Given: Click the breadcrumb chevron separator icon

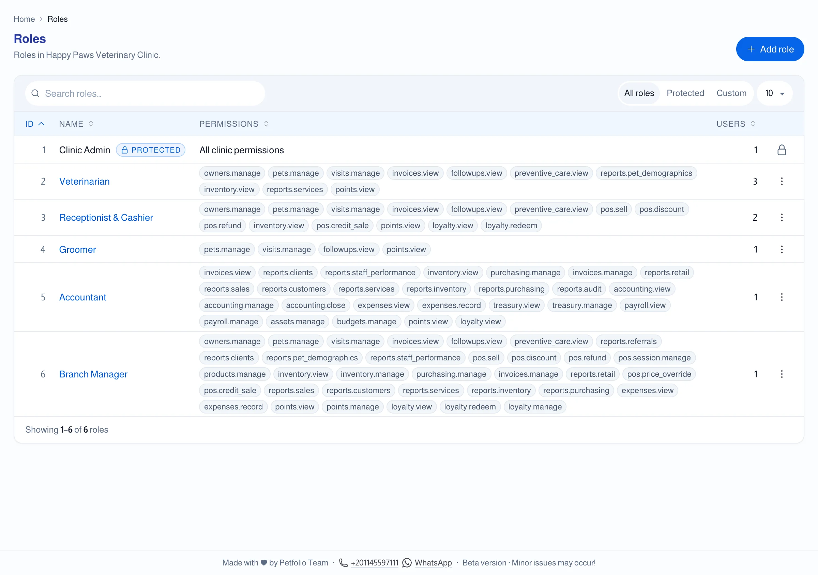Looking at the screenshot, I should 41,19.
